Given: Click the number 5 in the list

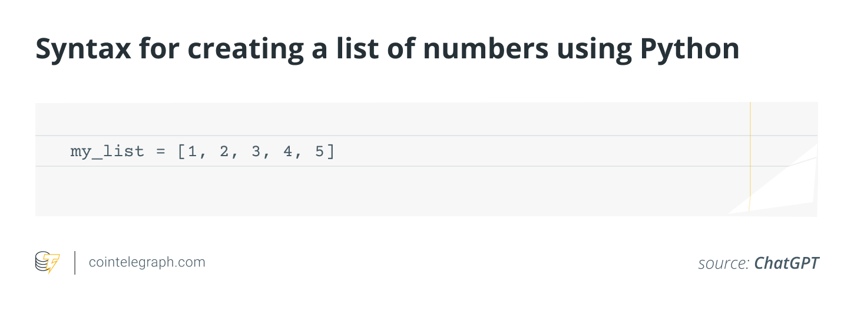Looking at the screenshot, I should (319, 151).
